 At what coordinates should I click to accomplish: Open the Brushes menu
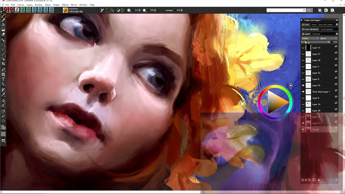coord(39,5)
